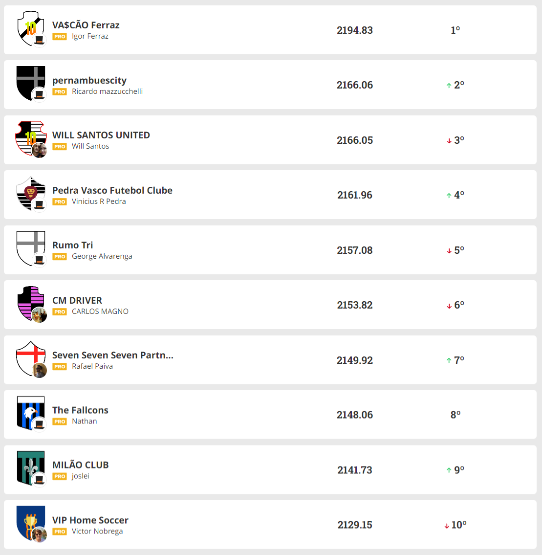This screenshot has height=555, width=542.
Task: Click red down arrow at 10º position
Action: (x=447, y=526)
